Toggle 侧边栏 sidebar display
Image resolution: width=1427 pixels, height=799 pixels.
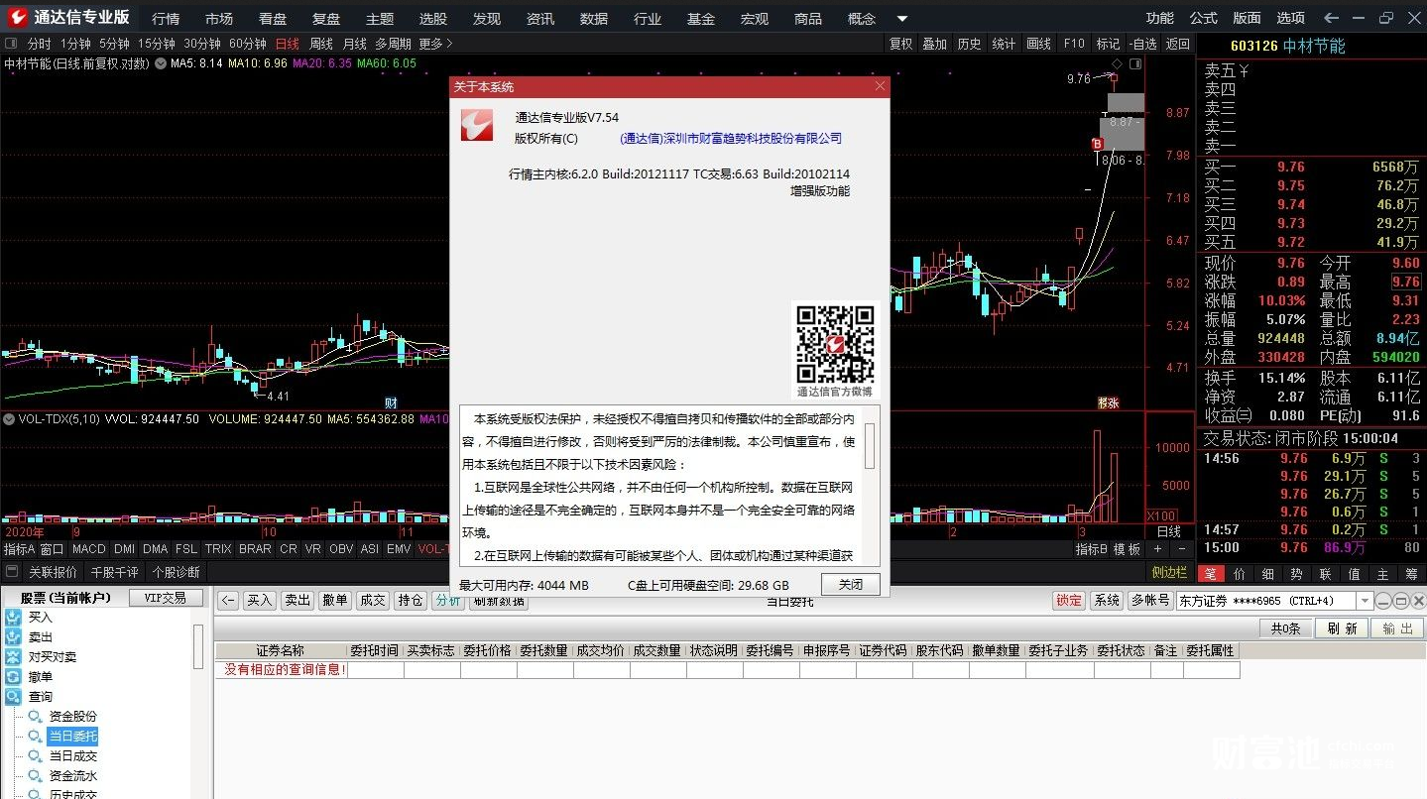(1169, 572)
